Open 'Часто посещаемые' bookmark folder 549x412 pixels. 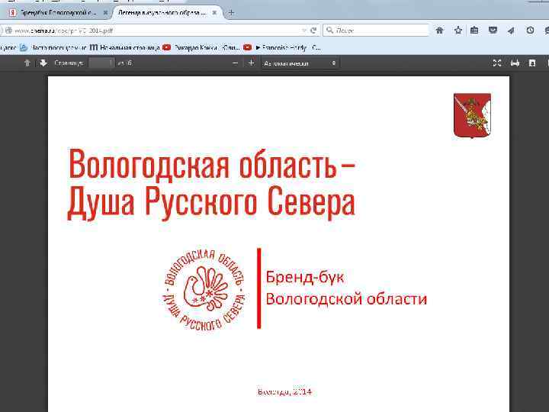point(53,47)
